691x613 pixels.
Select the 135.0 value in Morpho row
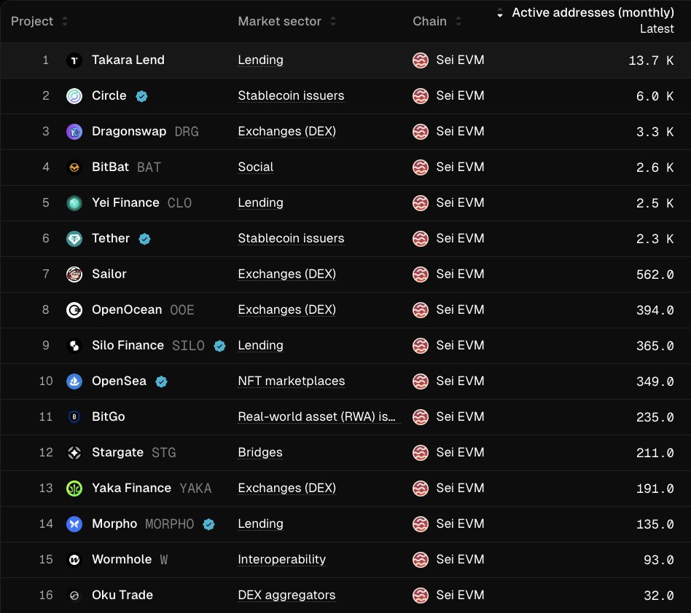point(655,524)
